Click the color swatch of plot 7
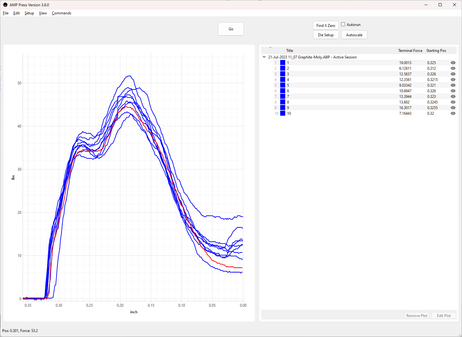Screen dimensions: 462x337 (x=283, y=97)
